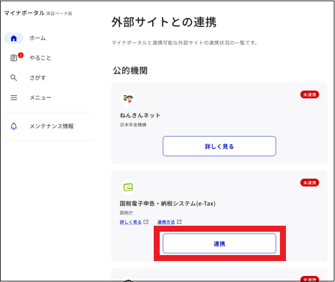The height and width of the screenshot is (282, 335).
Task: Open メニュー in the sidebar
Action: pos(41,98)
